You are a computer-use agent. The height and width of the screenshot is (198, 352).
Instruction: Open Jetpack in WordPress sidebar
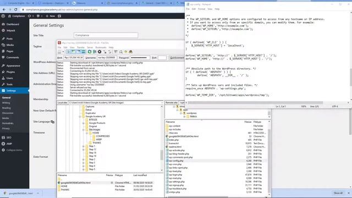click(x=11, y=30)
